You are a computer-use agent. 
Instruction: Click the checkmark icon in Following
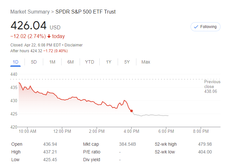[x=196, y=27]
